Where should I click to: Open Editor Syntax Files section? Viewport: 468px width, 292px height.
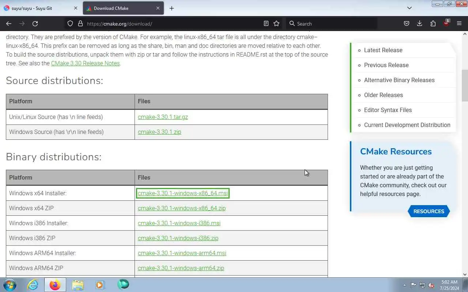[x=388, y=110]
